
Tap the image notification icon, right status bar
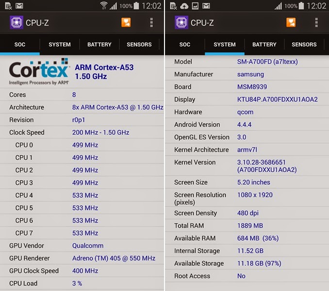[x=195, y=6]
